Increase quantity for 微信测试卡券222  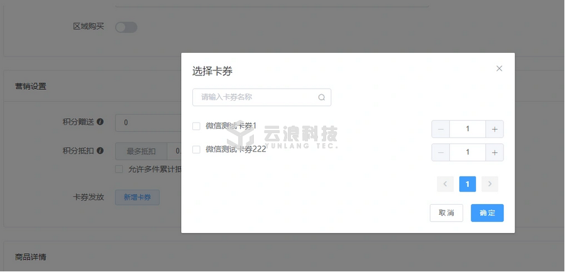coord(495,152)
